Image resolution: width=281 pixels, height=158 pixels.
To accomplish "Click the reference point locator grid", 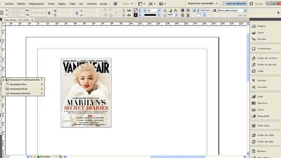I will pos(2,13).
